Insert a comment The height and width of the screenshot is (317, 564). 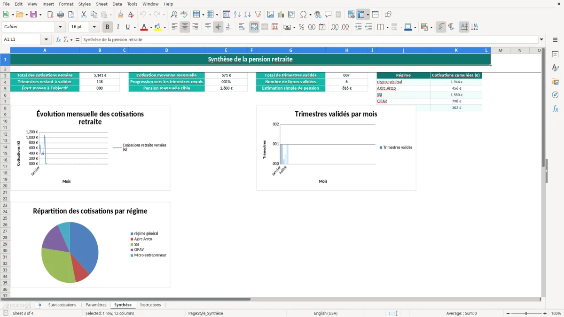click(328, 15)
